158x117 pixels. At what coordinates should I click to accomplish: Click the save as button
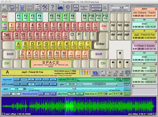29,6
